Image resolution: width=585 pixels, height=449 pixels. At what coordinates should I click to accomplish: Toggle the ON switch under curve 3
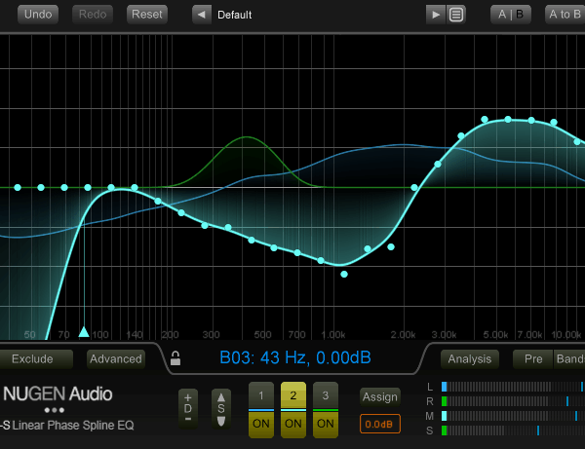pyautogui.click(x=325, y=424)
